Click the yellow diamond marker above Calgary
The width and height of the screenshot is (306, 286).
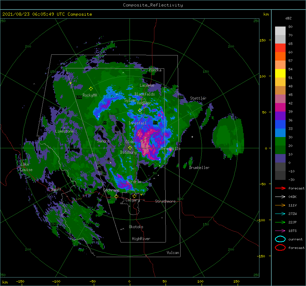pyautogui.click(x=134, y=196)
